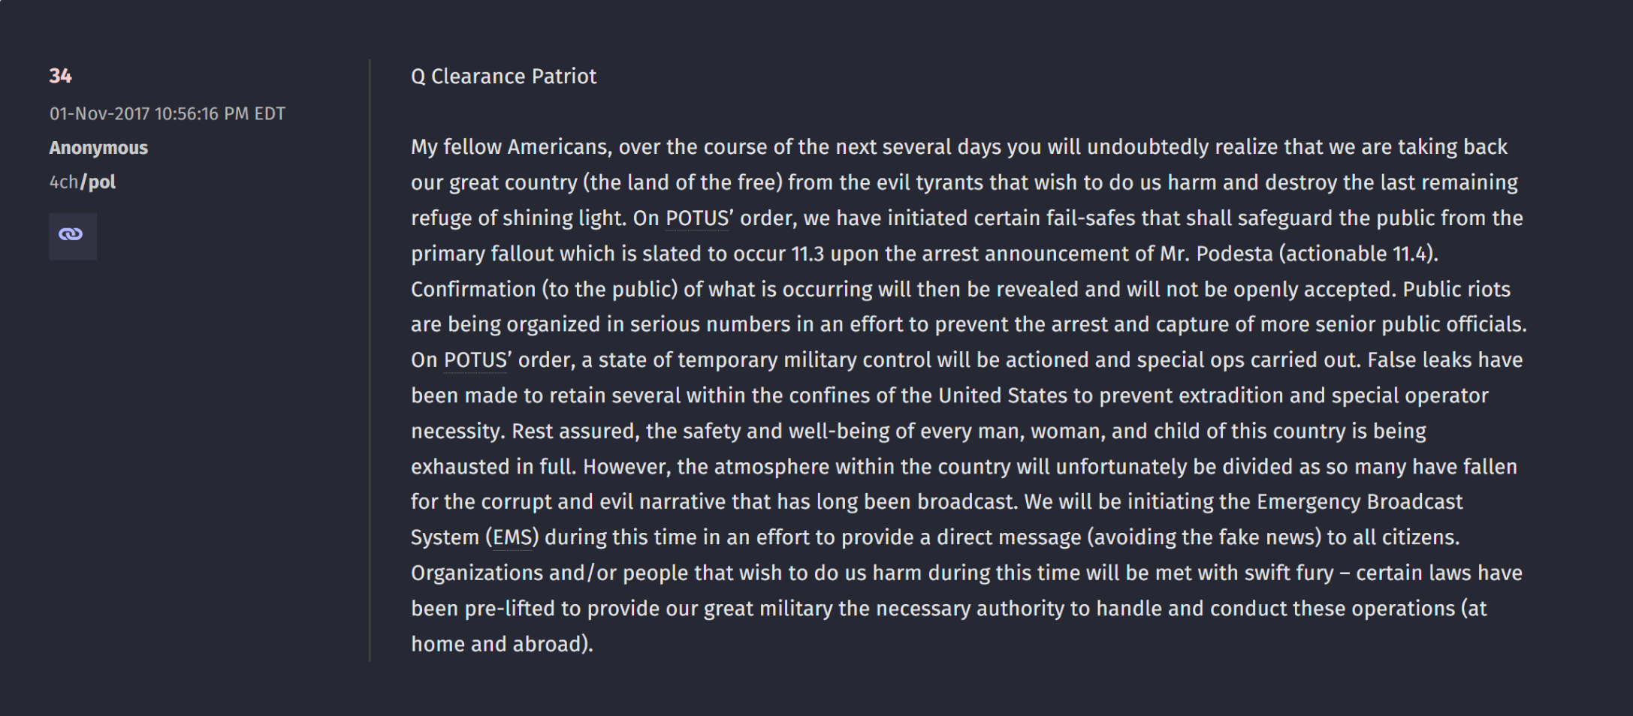Select the 4ch/pol board label
This screenshot has height=716, width=1633.
pyautogui.click(x=83, y=182)
